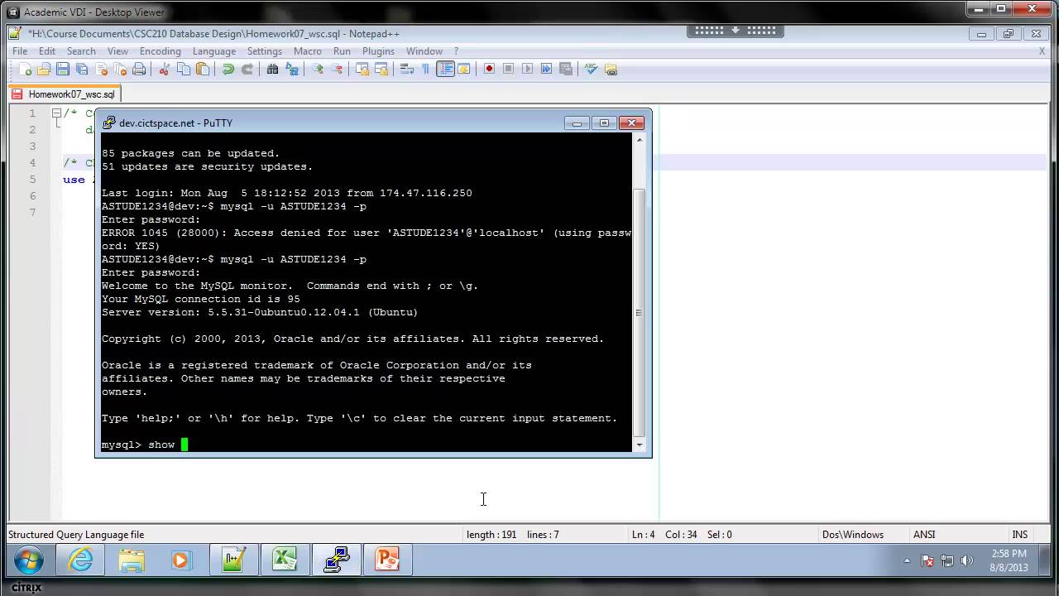Click the macro Playback icon

click(527, 70)
